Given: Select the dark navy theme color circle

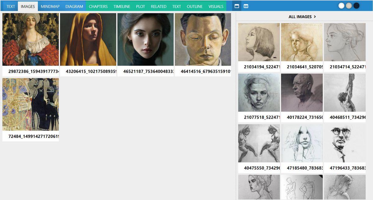Looking at the screenshot, I should click(x=356, y=6).
